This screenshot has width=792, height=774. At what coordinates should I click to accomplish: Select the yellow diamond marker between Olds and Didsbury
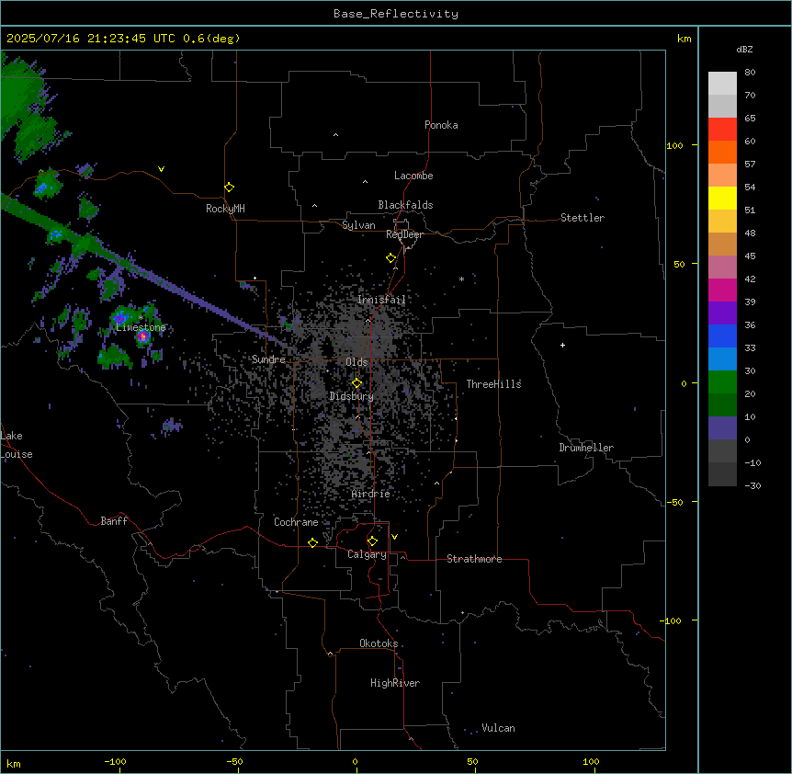click(357, 383)
